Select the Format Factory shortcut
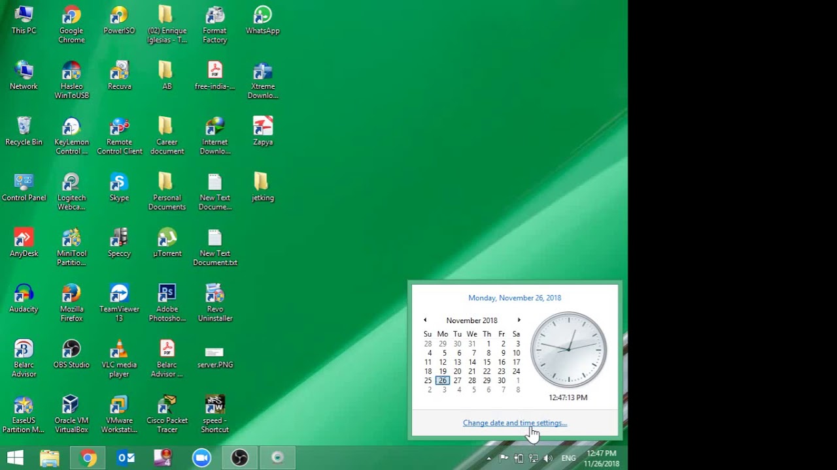The width and height of the screenshot is (837, 470). [214, 25]
